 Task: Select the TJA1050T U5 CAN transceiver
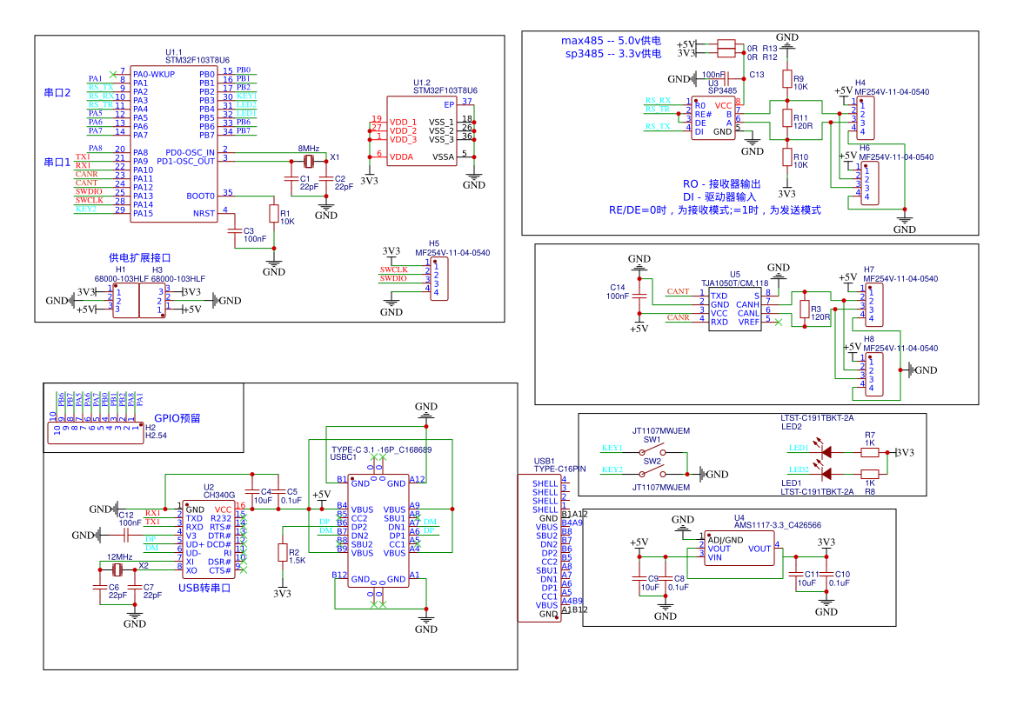[735, 309]
